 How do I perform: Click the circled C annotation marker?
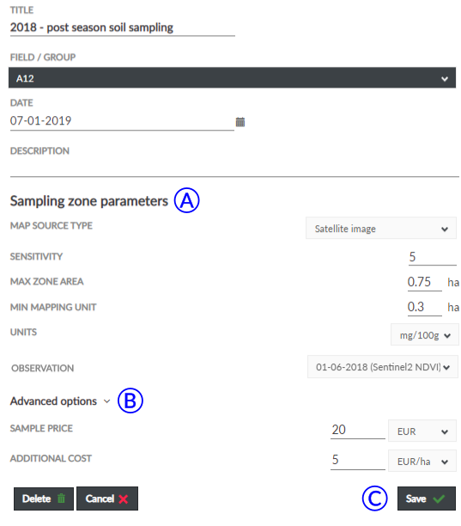pyautogui.click(x=374, y=498)
